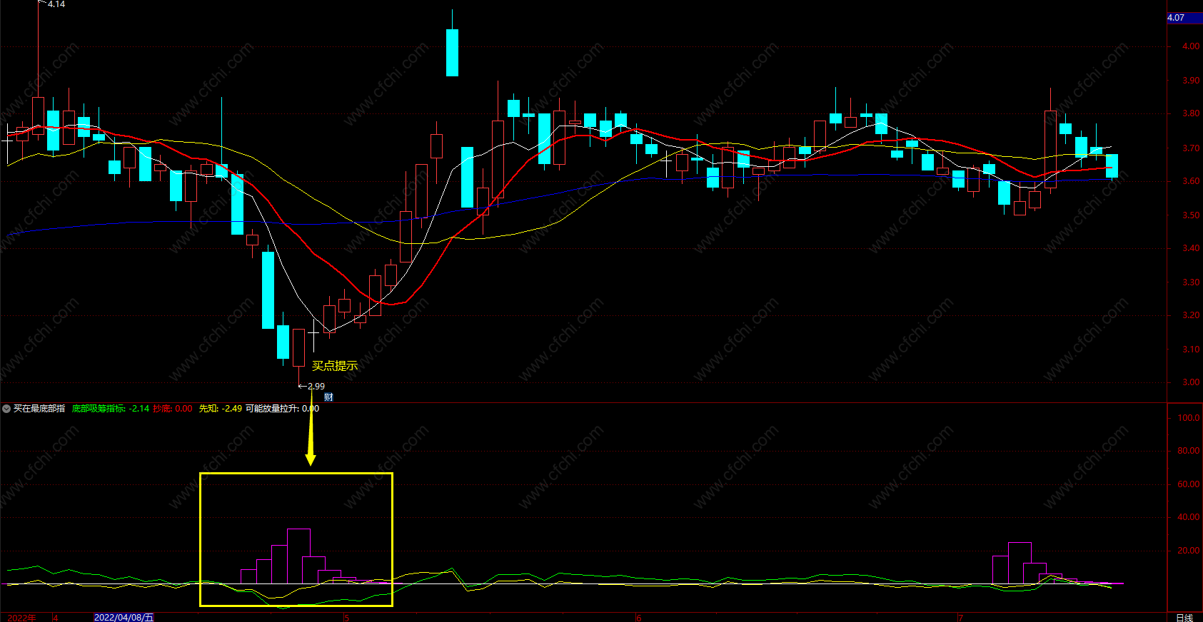This screenshot has height=622, width=1203.
Task: Click the 60.00 indicator axis label
Action: (x=1188, y=484)
